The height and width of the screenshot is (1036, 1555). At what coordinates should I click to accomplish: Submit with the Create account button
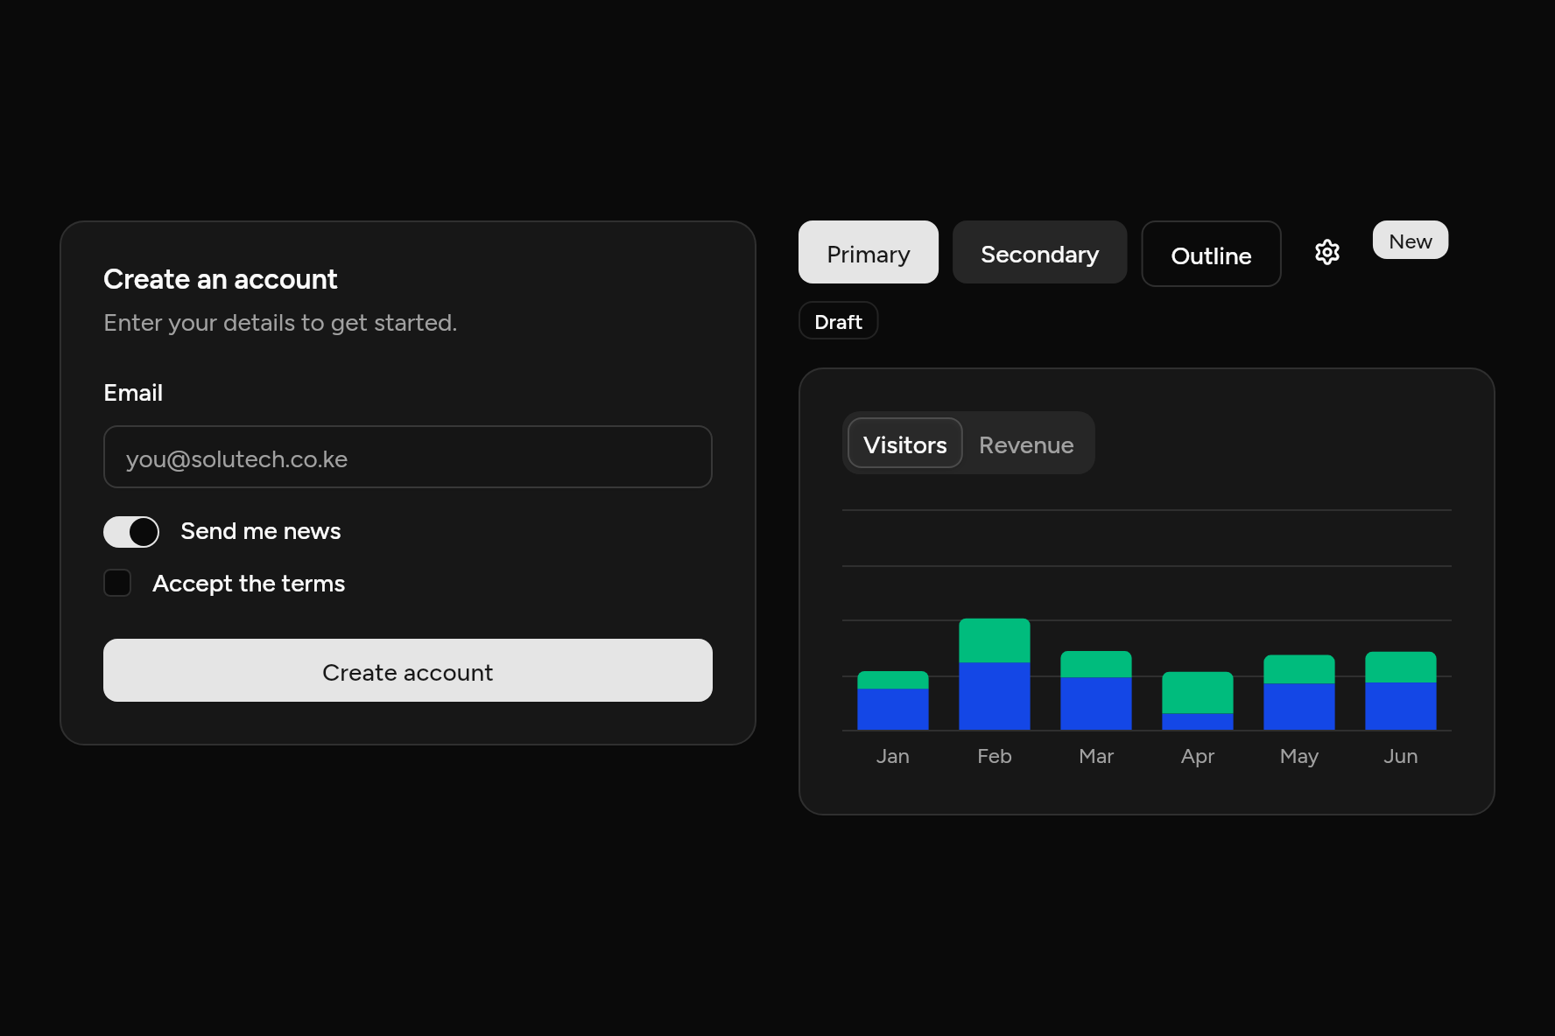[x=408, y=670]
